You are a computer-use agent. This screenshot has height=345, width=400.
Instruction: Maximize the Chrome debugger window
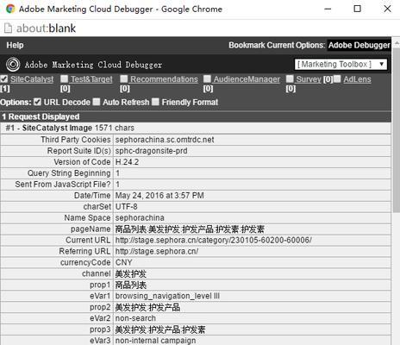[357, 9]
